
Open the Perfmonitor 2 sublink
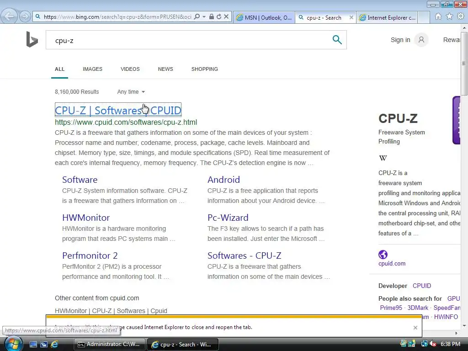pyautogui.click(x=90, y=255)
